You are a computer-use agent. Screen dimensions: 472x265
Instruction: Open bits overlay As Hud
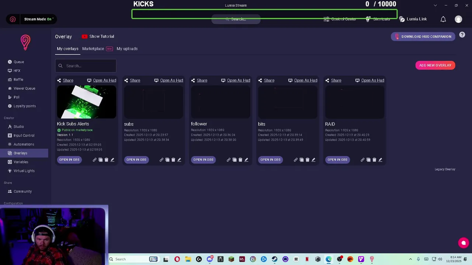tap(303, 80)
